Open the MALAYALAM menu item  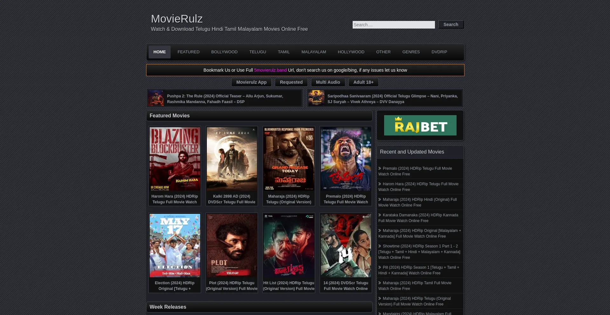pos(314,52)
